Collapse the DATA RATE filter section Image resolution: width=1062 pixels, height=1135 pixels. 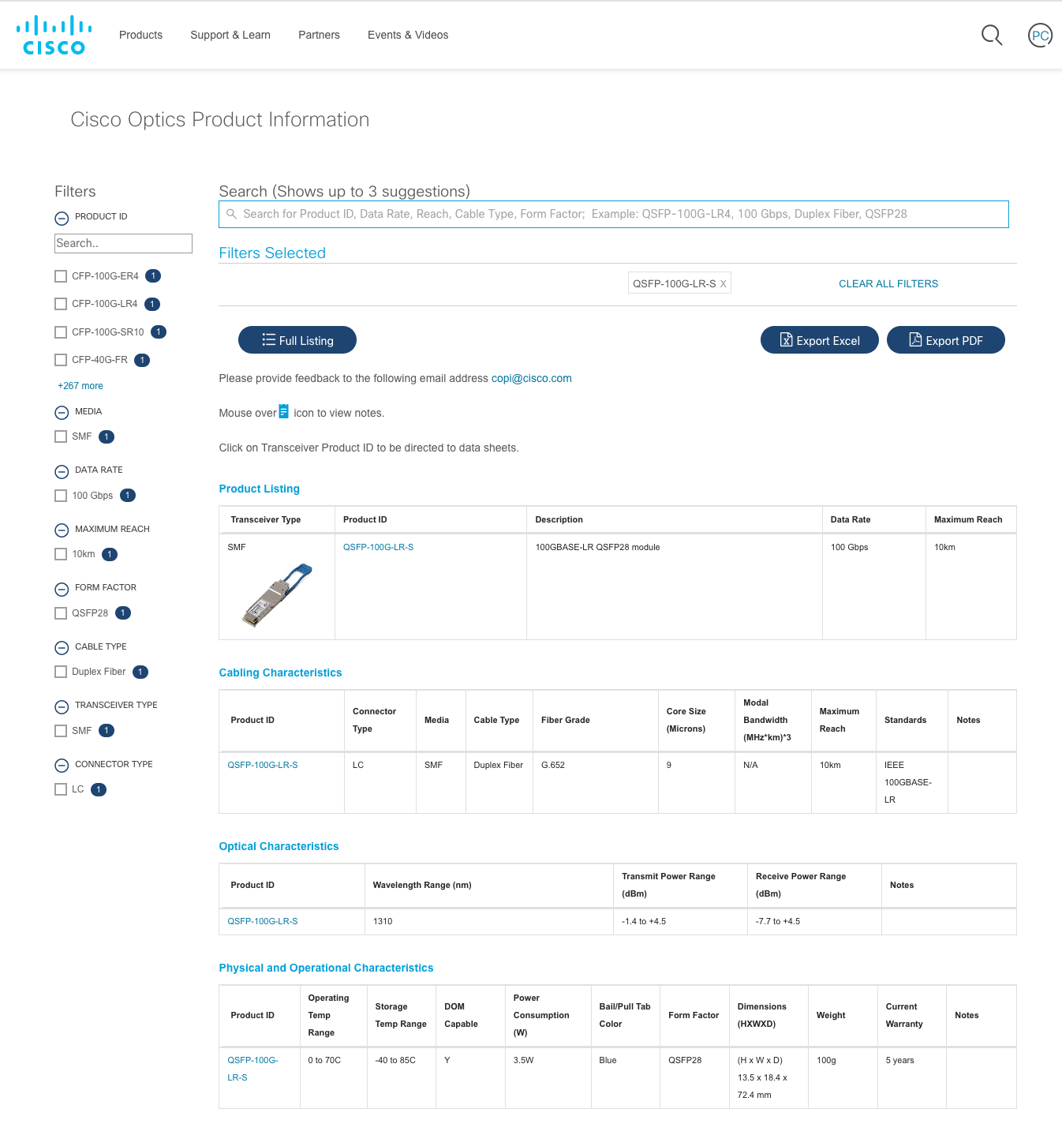62,472
